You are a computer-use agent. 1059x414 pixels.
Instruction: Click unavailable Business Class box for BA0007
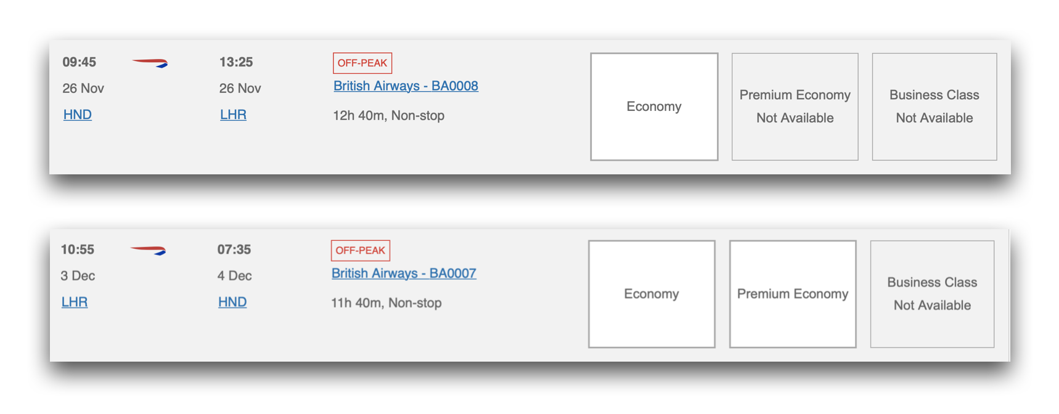[x=932, y=294]
